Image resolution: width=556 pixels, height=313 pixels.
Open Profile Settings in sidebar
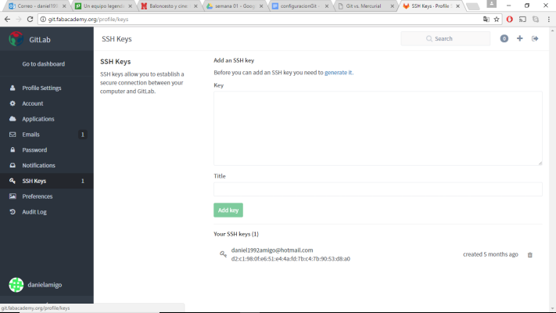46,88
